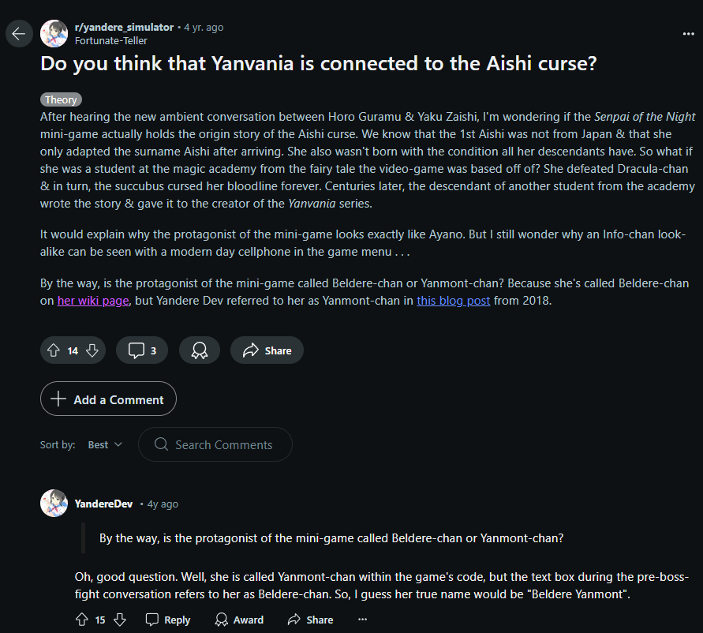The width and height of the screenshot is (703, 633).
Task: Downvote YandereDev's comment
Action: click(x=119, y=620)
